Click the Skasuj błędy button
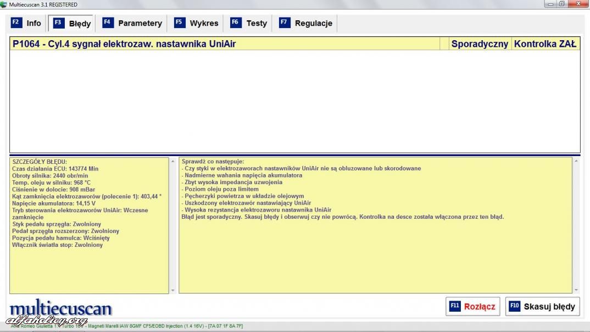 (542, 306)
